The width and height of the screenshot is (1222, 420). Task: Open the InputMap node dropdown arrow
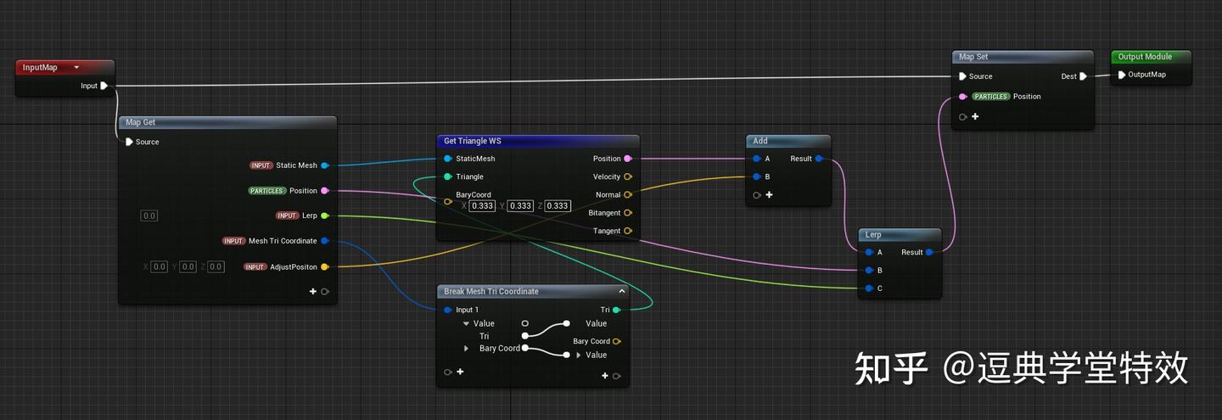point(76,68)
